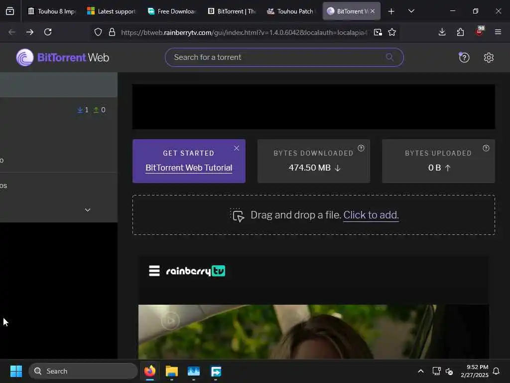Open the taskbar app with a blue arrow

216,371
